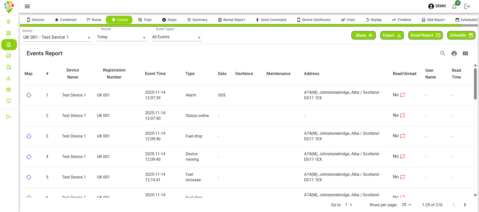This screenshot has width=479, height=212.
Task: Toggle read flag for Alarm SOS event
Action: tap(403, 95)
